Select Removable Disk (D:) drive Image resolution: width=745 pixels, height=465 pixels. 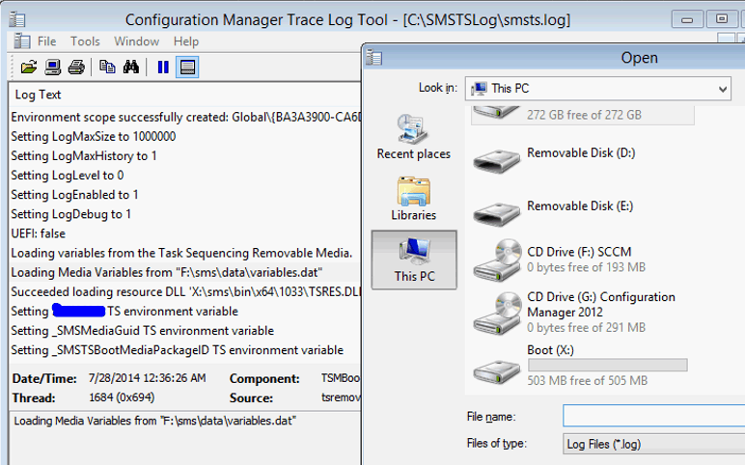[555, 161]
